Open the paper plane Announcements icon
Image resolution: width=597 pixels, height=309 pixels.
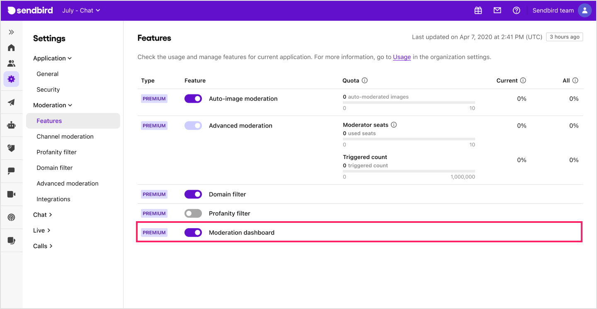pyautogui.click(x=11, y=102)
